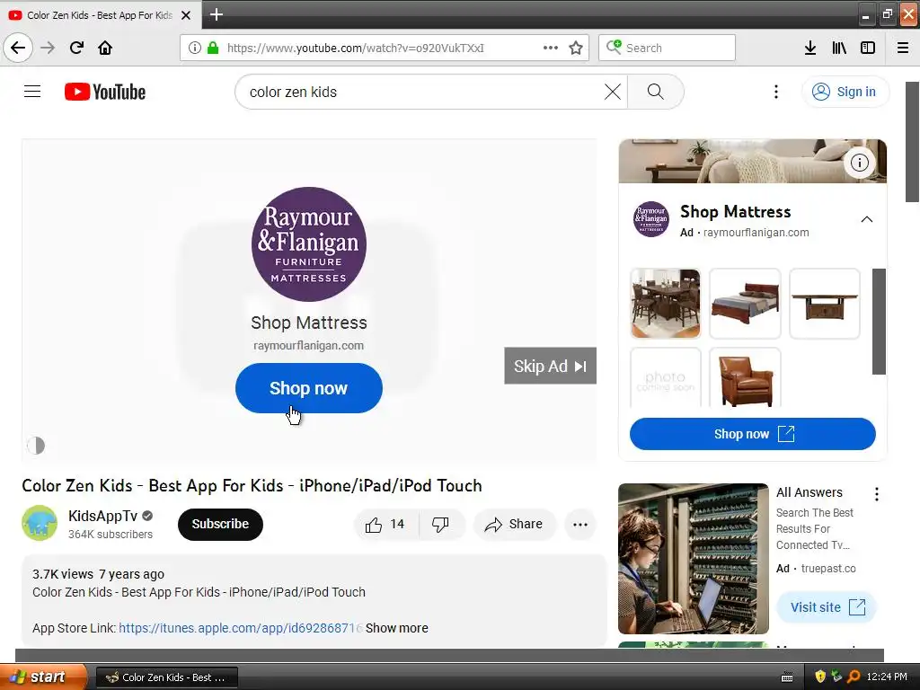Close the Color Zen Kids tab

[186, 15]
